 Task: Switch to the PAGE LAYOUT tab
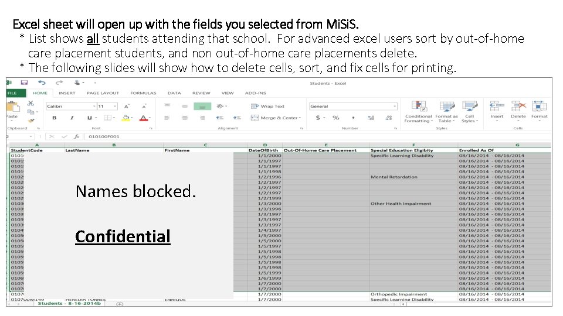103,93
